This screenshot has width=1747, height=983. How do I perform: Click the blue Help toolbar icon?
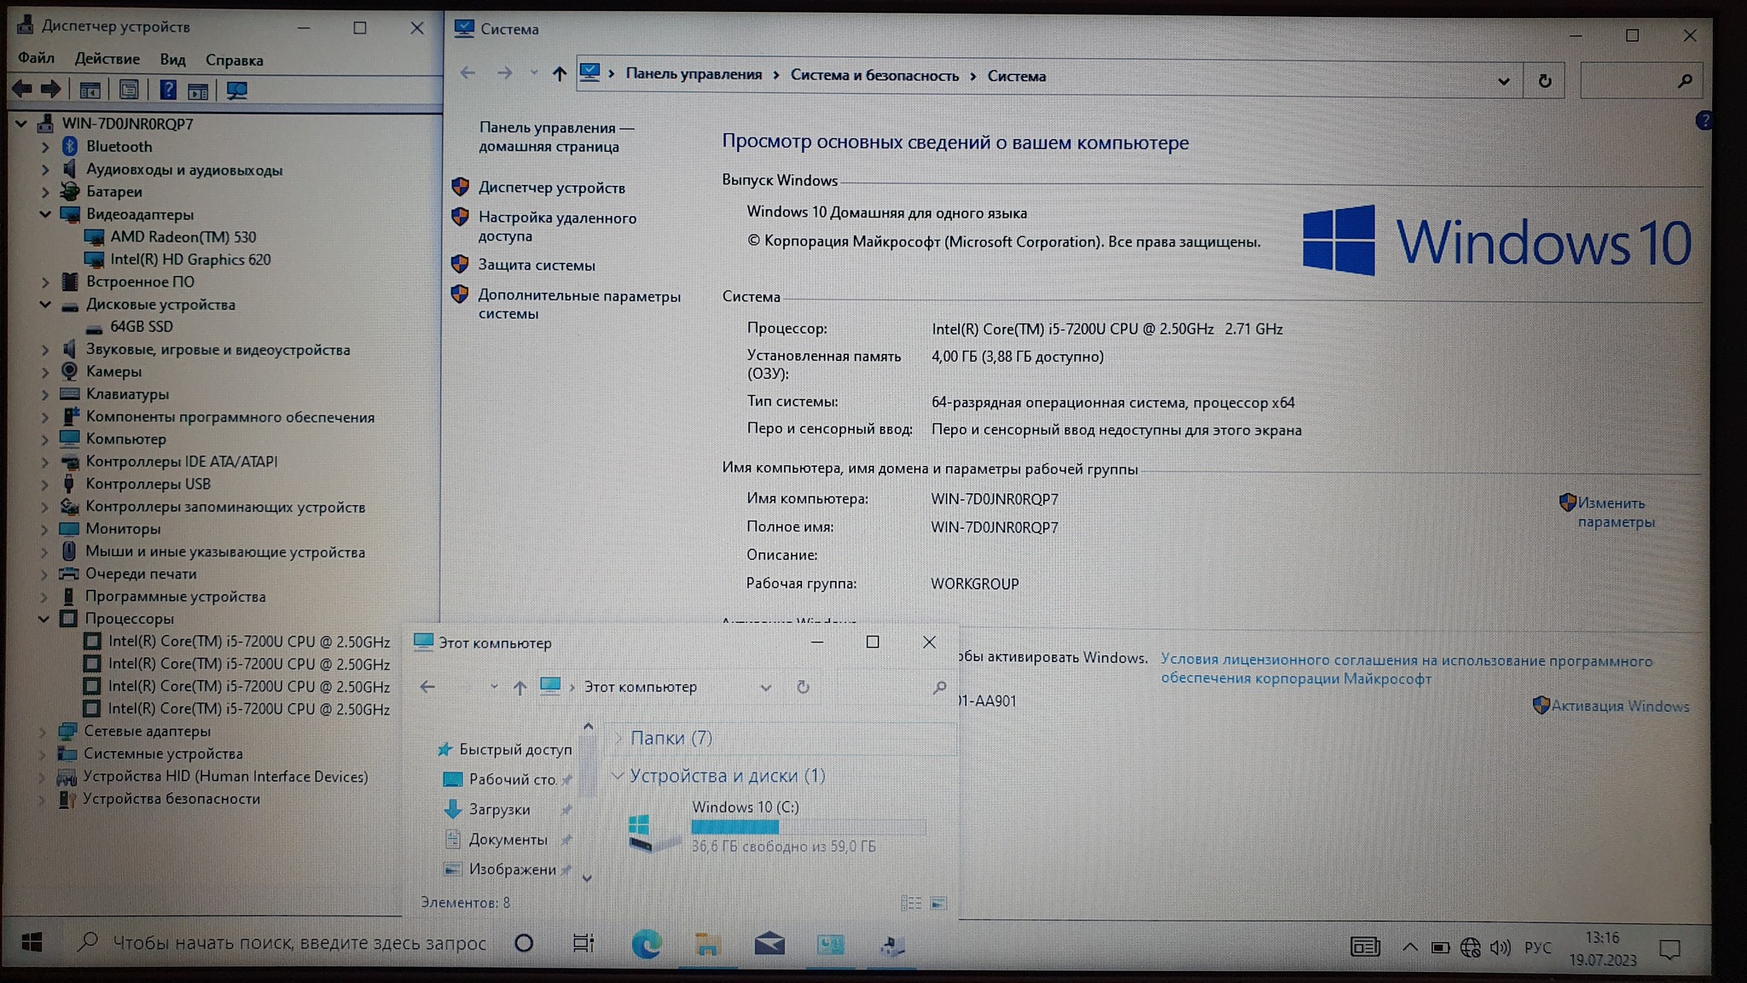point(168,90)
